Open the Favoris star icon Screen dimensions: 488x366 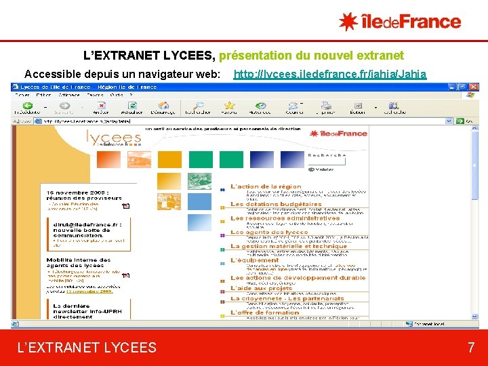click(229, 106)
